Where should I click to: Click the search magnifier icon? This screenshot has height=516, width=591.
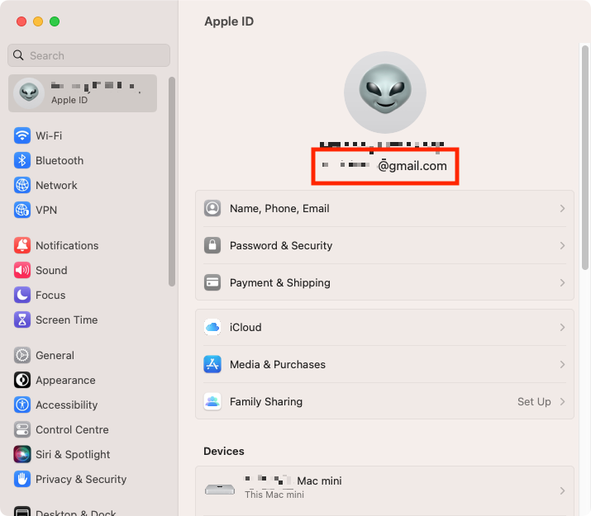[x=18, y=55]
